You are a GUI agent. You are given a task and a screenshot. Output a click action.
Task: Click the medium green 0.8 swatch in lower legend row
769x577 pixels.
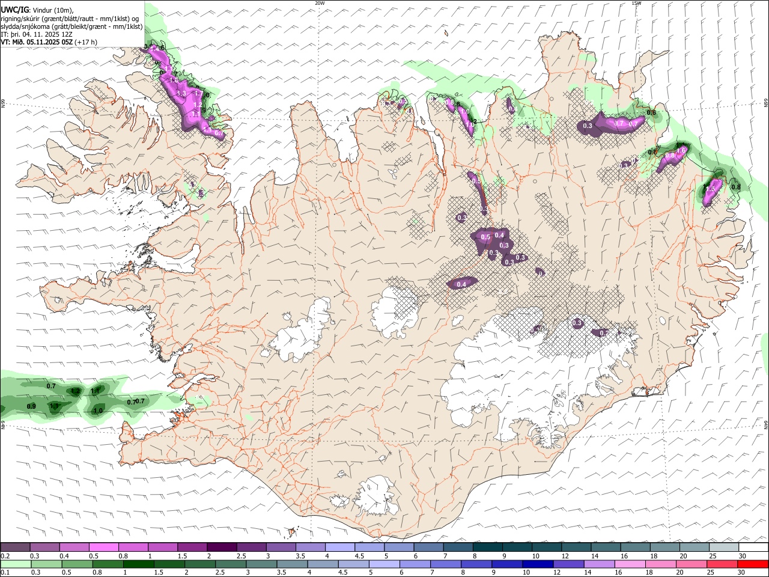coord(108,564)
